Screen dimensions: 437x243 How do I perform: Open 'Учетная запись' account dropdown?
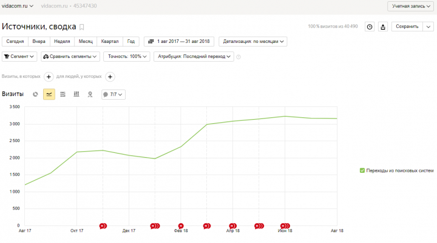tap(411, 6)
